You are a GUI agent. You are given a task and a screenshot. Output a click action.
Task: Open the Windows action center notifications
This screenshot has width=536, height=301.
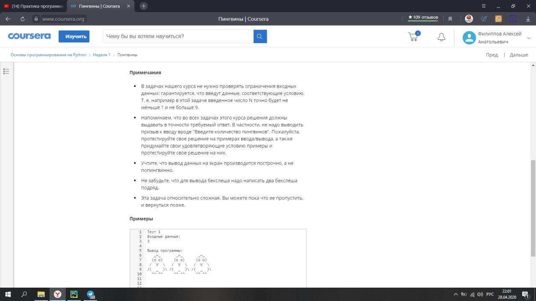tap(526, 294)
